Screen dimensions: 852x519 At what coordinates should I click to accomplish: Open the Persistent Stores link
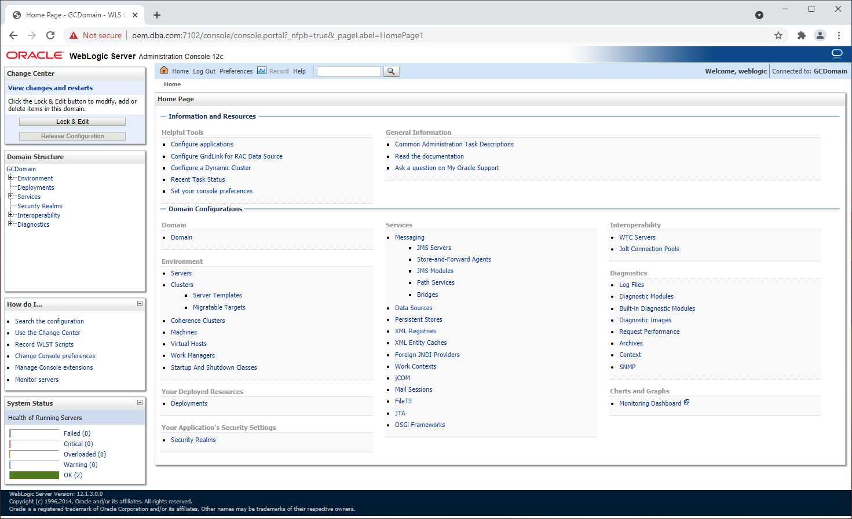pos(418,319)
